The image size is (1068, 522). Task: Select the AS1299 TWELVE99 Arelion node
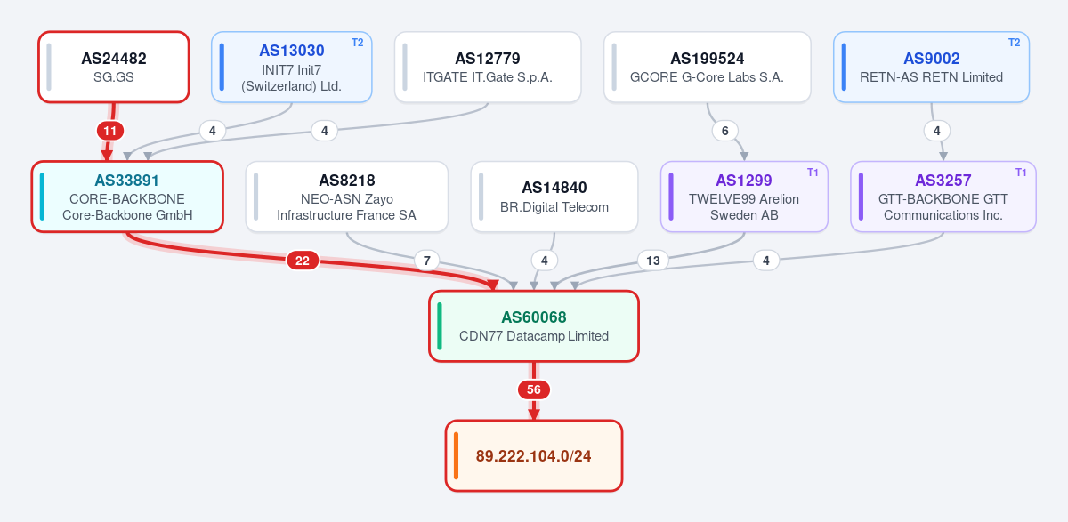744,197
